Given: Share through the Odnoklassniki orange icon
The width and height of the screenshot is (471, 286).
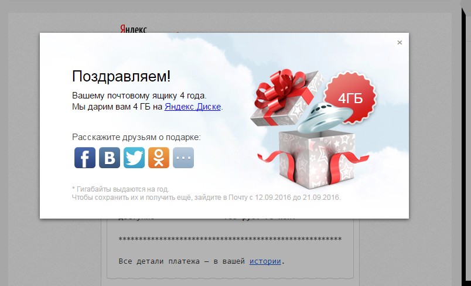Looking at the screenshot, I should pos(159,158).
